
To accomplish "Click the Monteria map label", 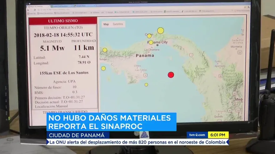I will (236, 47).
